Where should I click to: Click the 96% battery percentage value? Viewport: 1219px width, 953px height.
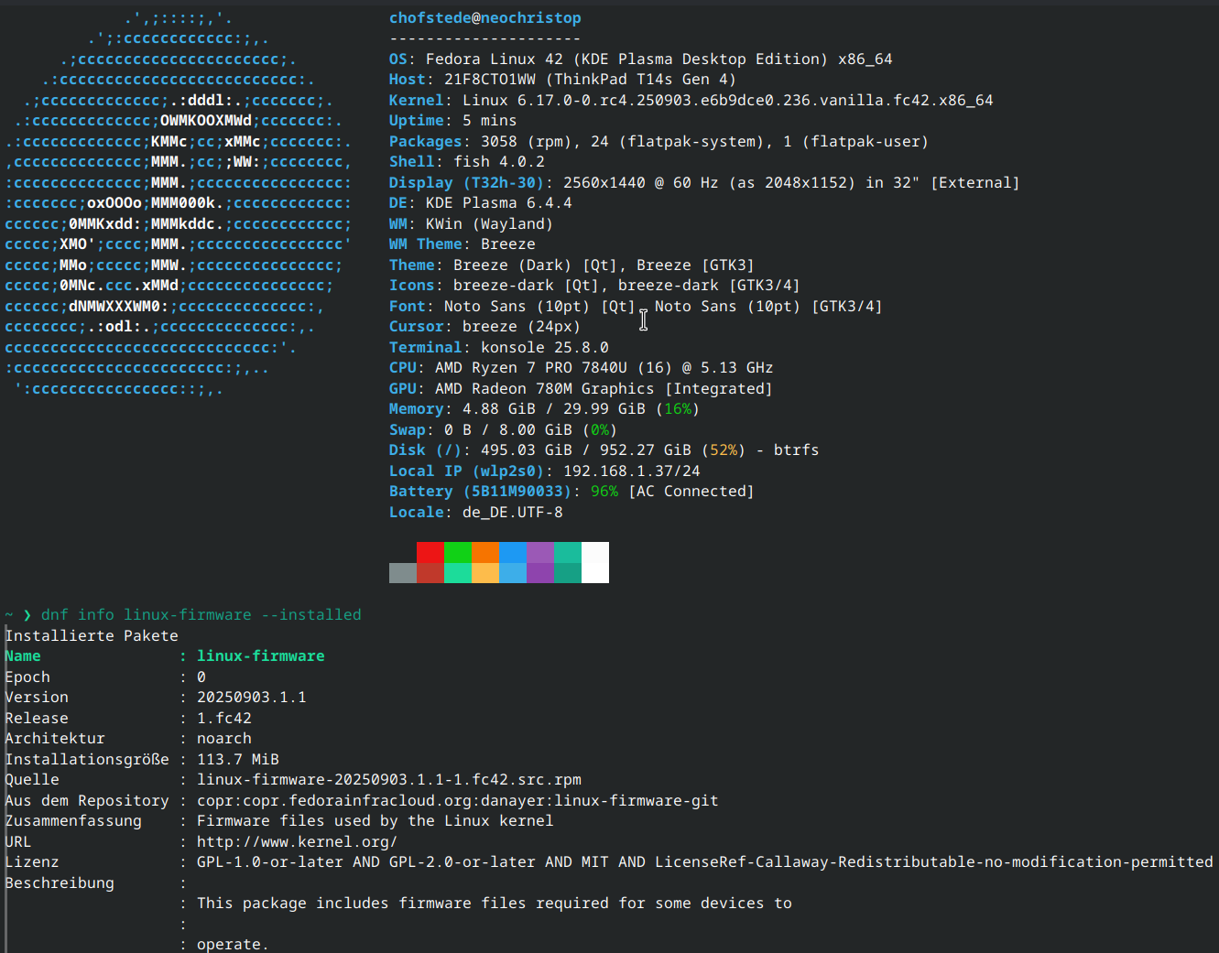point(604,492)
